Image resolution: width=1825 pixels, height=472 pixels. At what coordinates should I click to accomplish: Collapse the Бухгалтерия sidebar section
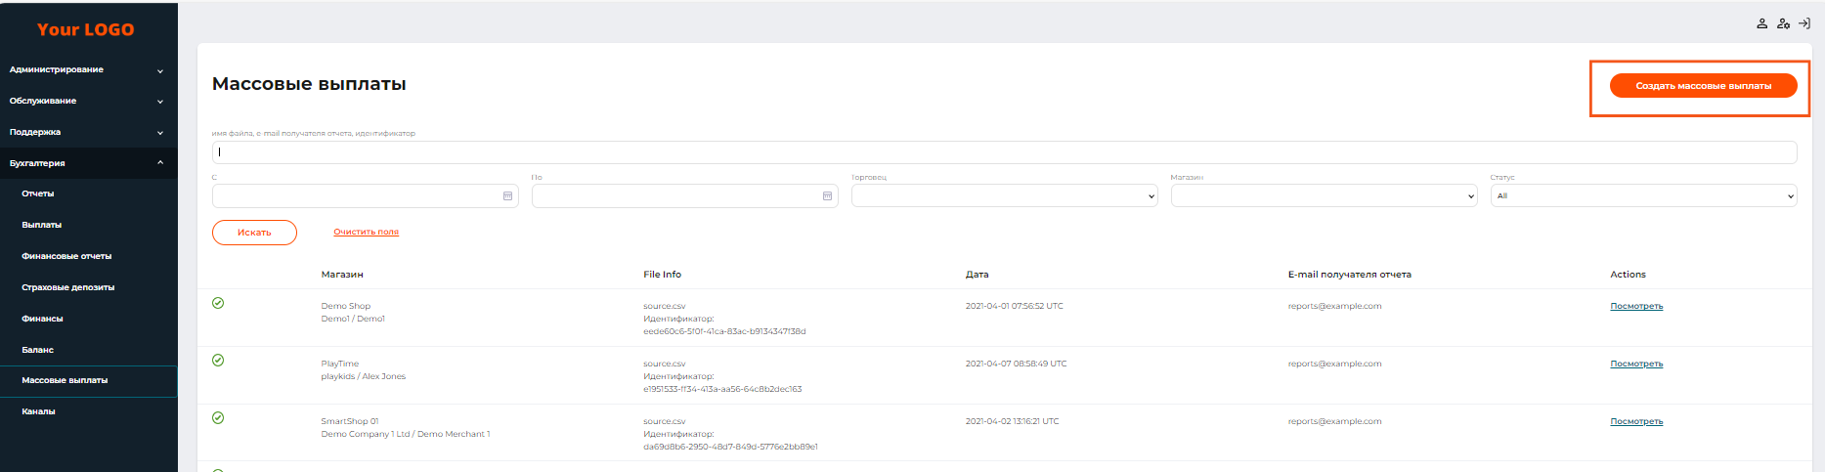(86, 163)
